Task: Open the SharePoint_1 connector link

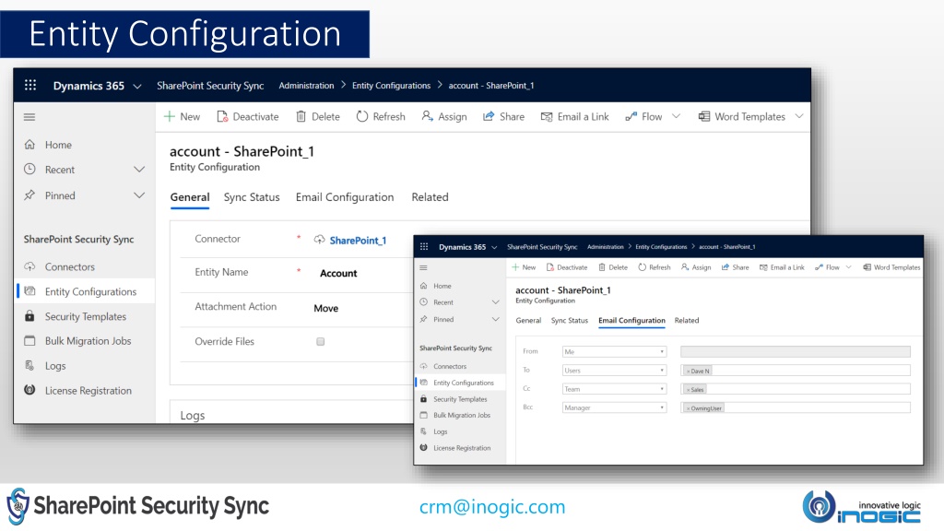Action: pyautogui.click(x=358, y=241)
